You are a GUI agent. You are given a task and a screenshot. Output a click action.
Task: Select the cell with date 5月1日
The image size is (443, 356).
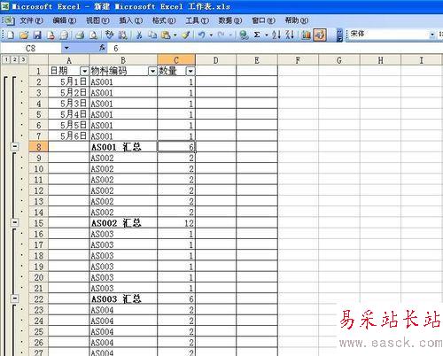click(69, 81)
